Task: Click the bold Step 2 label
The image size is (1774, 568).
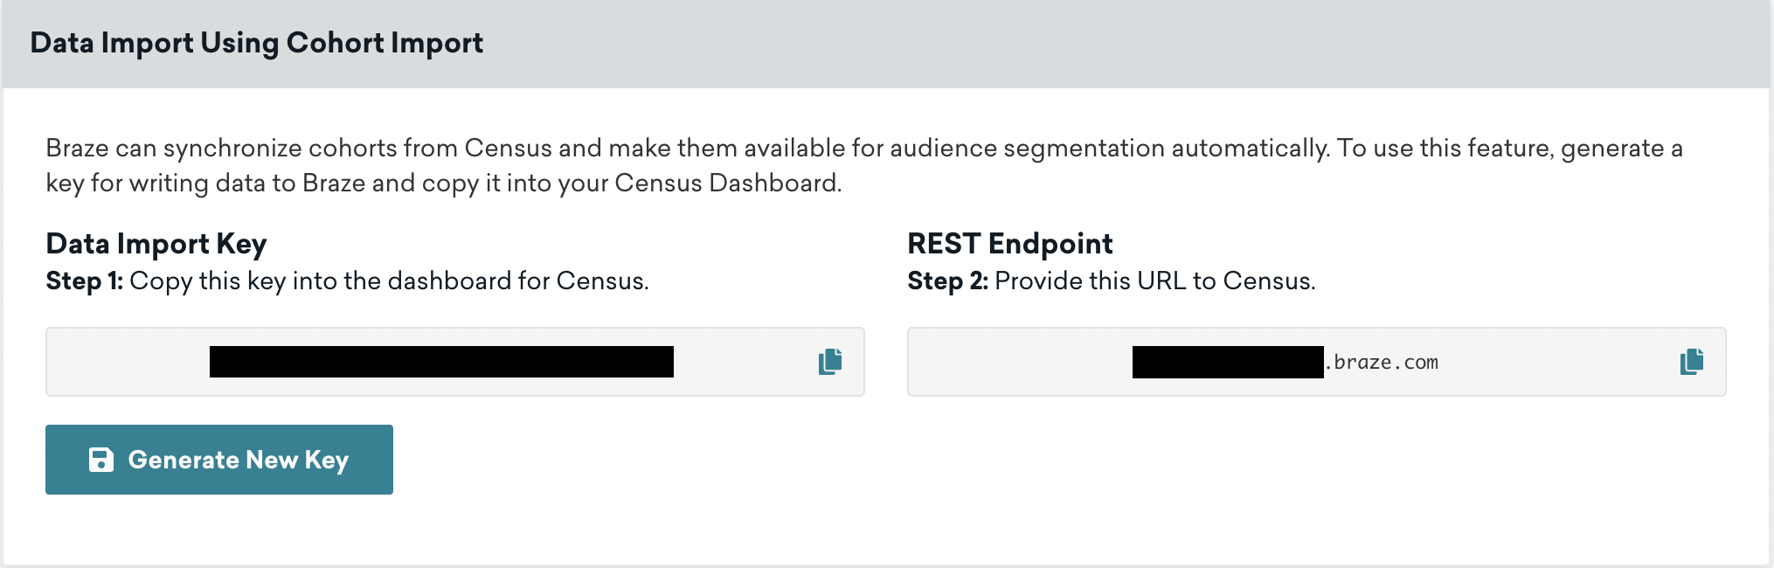Action: pyautogui.click(x=947, y=281)
